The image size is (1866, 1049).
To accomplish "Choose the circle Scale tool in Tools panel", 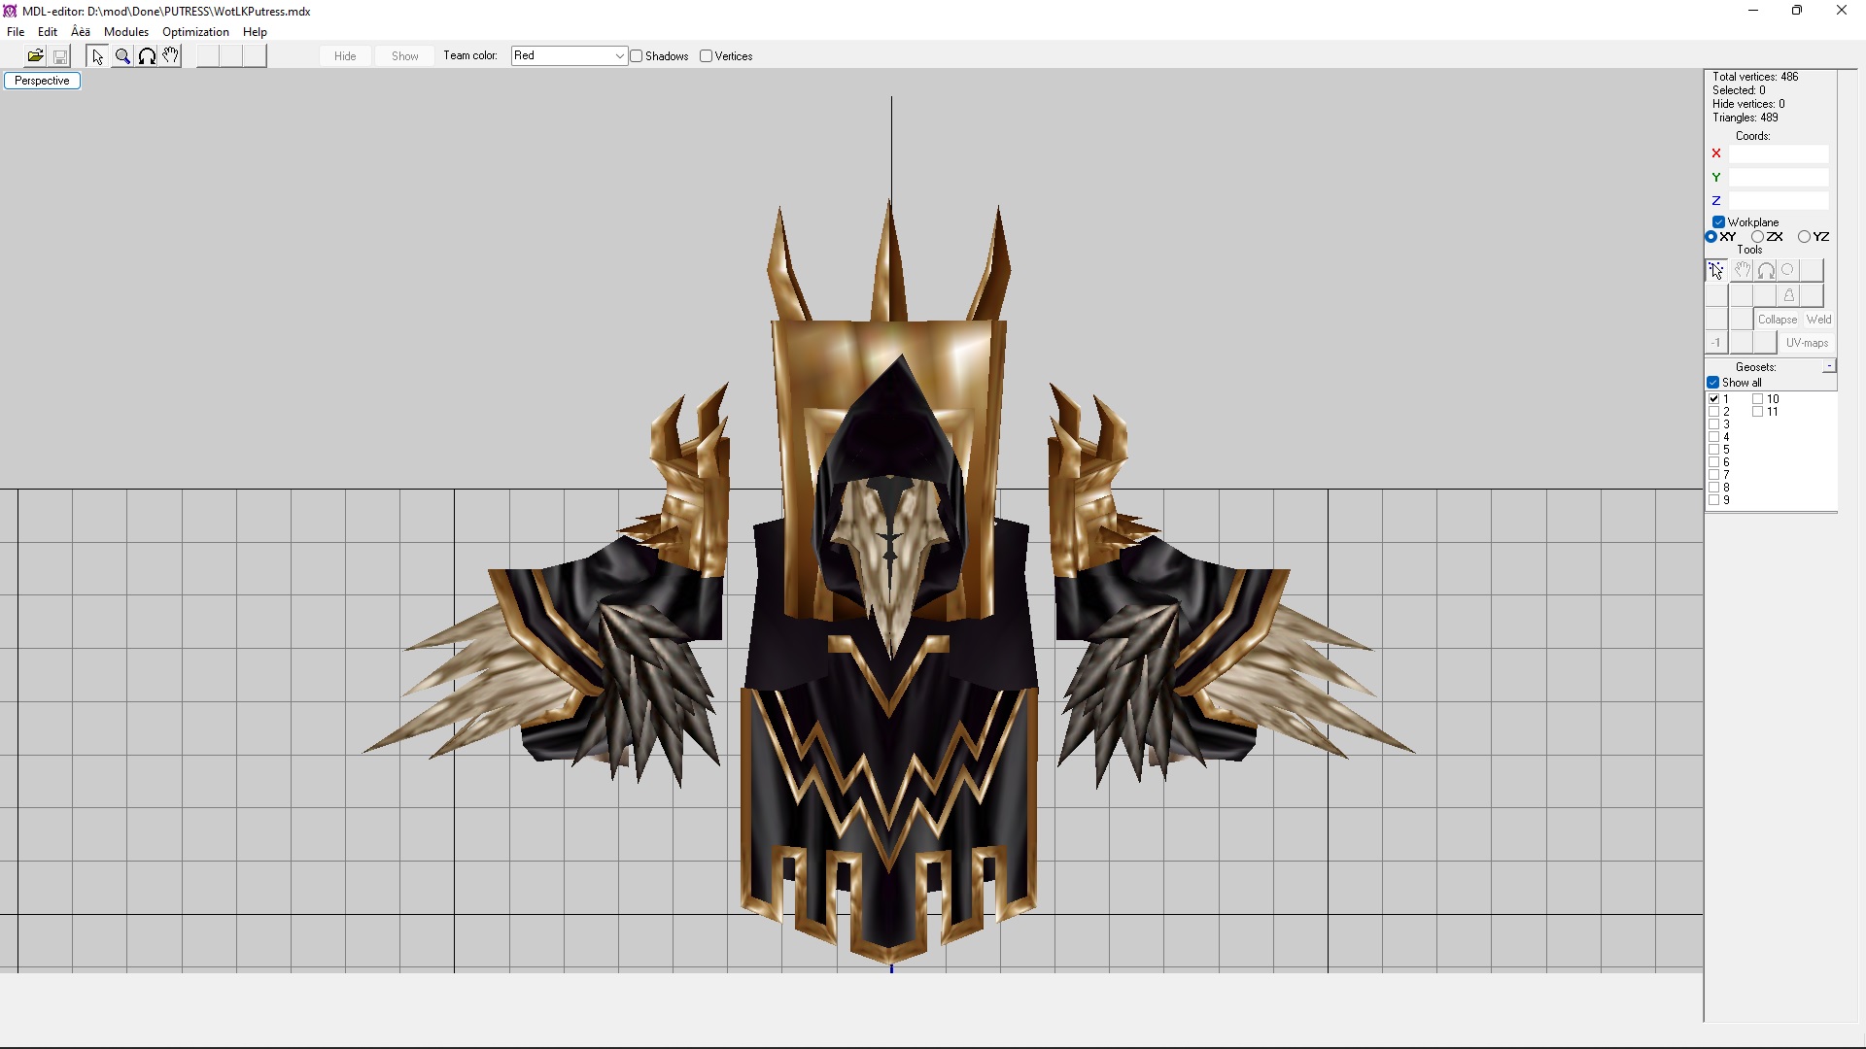I will 1788,270.
